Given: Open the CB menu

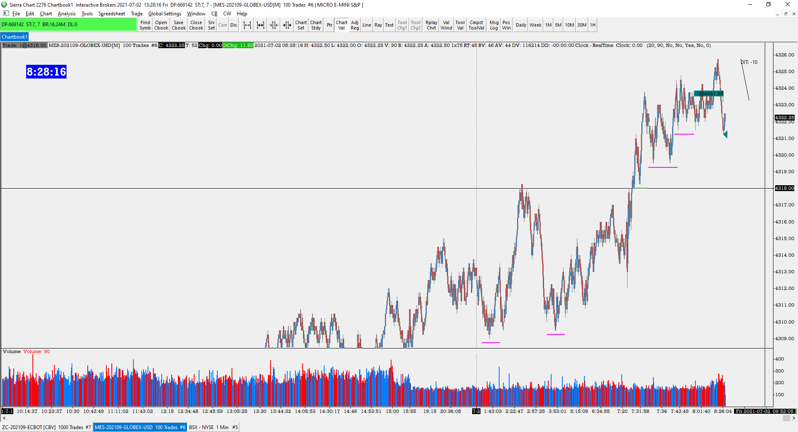Looking at the screenshot, I should point(214,14).
